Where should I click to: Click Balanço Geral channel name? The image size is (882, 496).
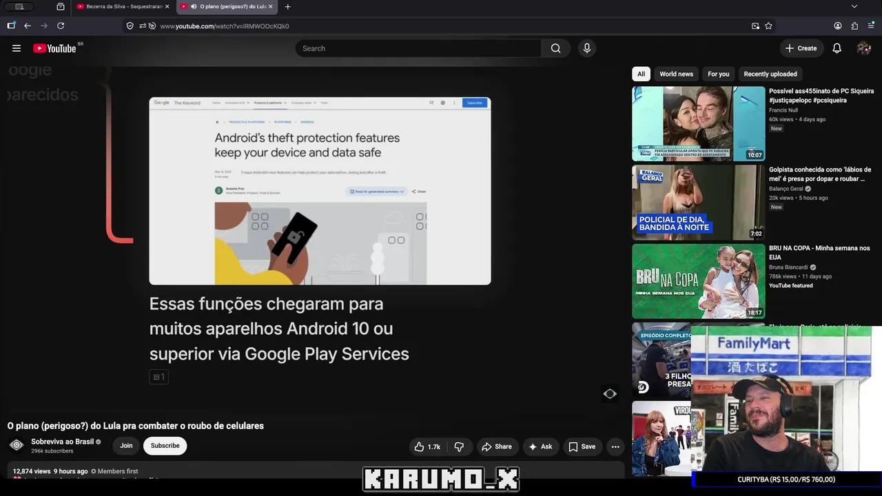(786, 189)
